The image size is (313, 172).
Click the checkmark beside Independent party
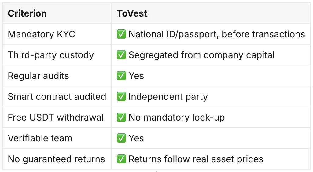click(121, 96)
